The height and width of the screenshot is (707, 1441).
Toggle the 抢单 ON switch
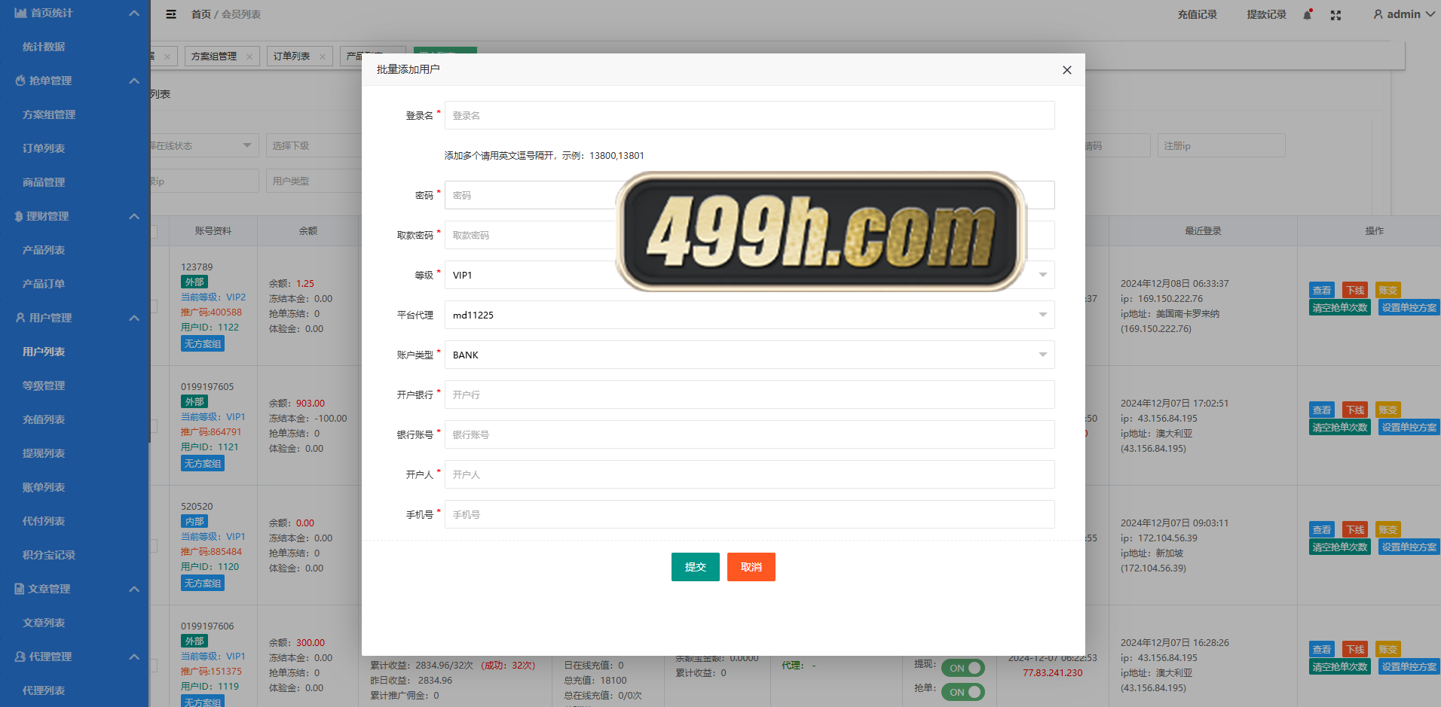pos(963,692)
